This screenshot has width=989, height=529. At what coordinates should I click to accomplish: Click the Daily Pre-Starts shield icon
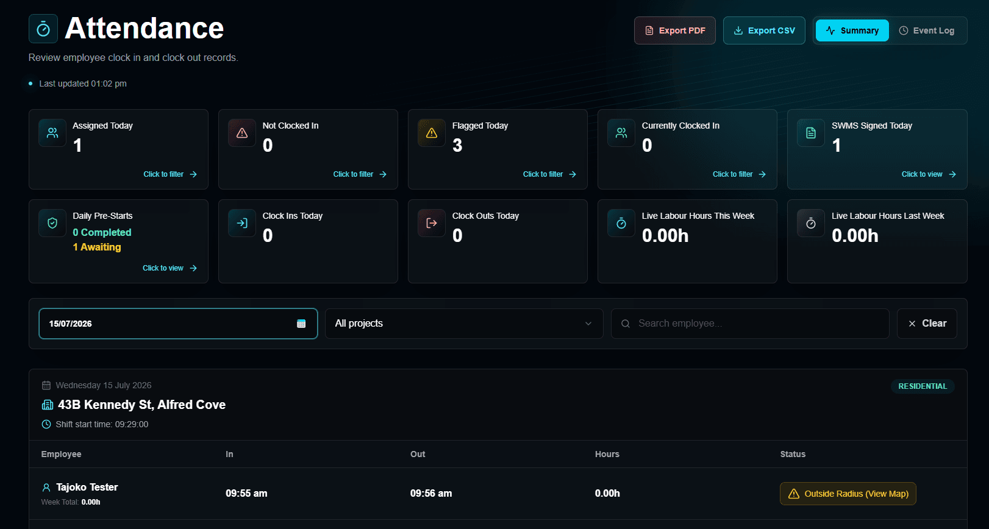[x=52, y=223]
